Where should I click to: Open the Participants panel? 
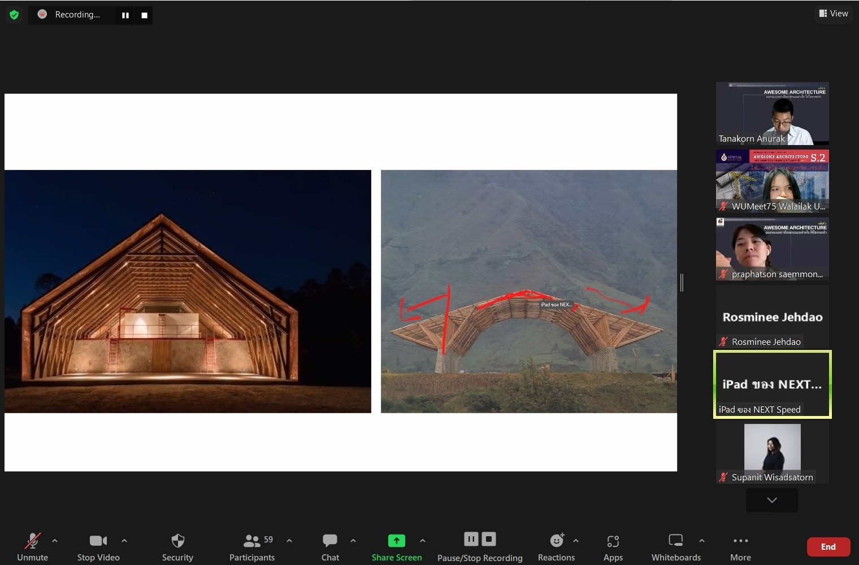tap(252, 547)
